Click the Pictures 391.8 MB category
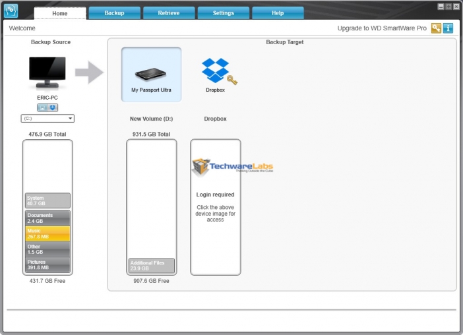Image resolution: width=463 pixels, height=335 pixels. point(47,264)
